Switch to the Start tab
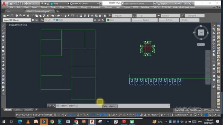The height and width of the screenshot is (125, 223). (8, 11)
